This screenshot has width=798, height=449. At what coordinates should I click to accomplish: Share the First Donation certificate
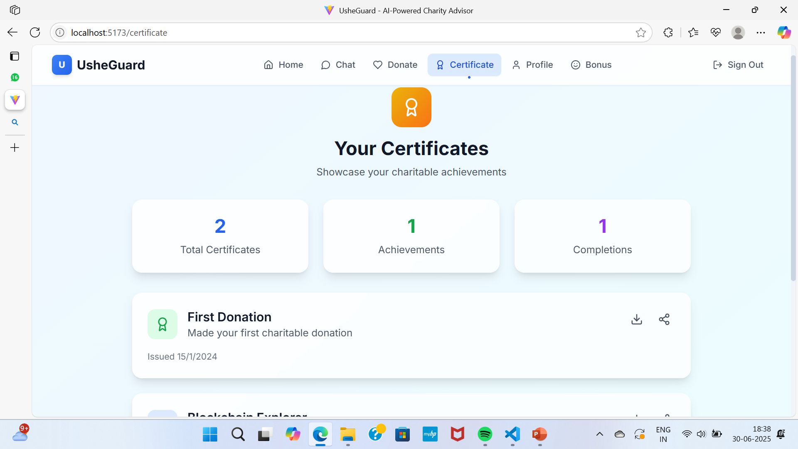point(664,319)
